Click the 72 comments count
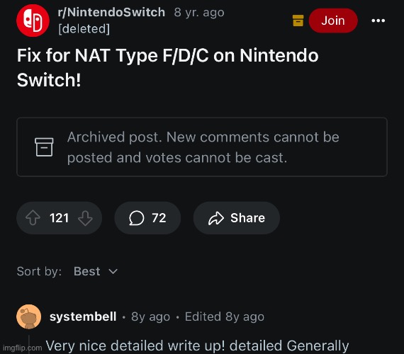 [x=159, y=218]
